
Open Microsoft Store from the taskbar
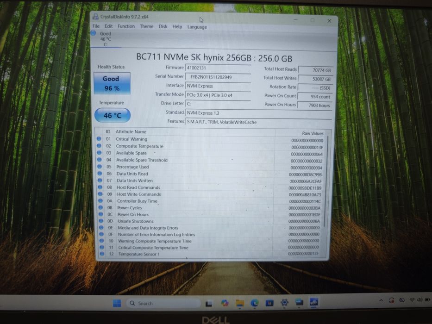269,303
